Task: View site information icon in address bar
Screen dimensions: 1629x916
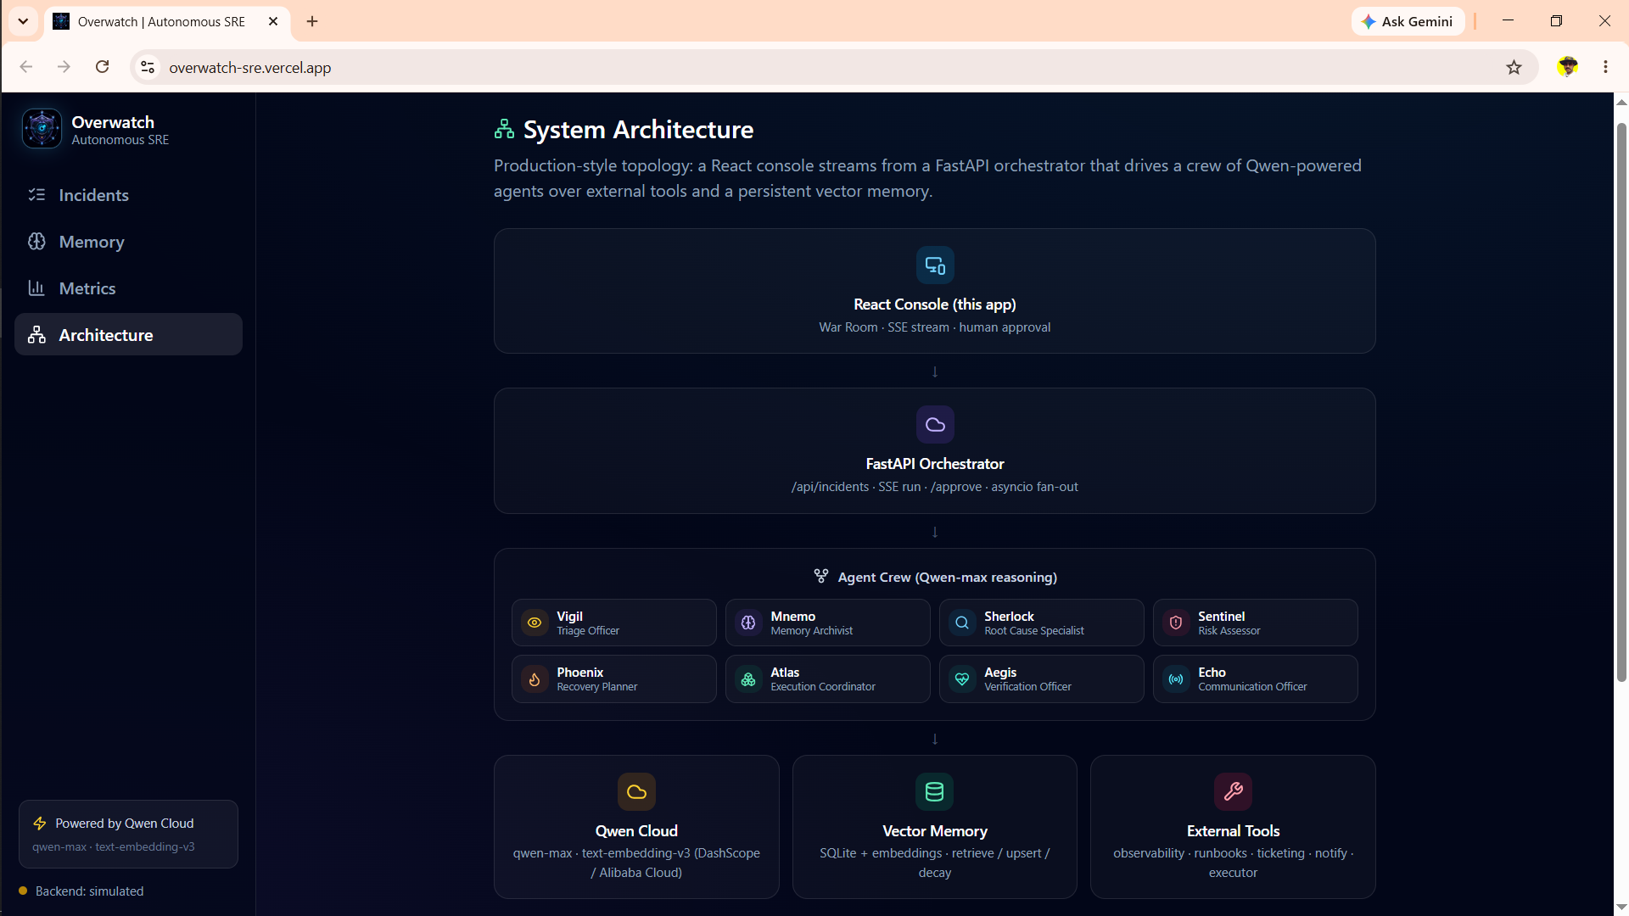Action: 148,67
